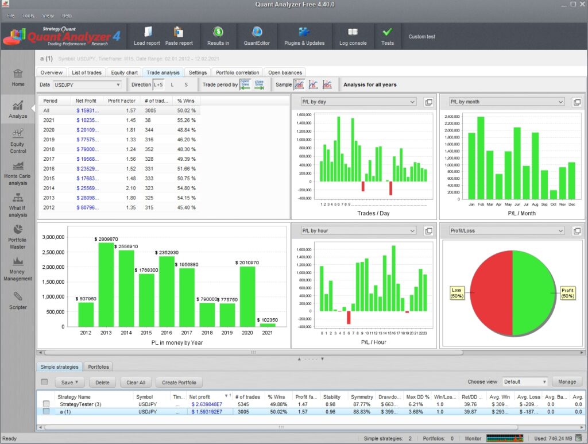588x444 pixels.
Task: Select S (short only) direction
Action: pyautogui.click(x=186, y=85)
